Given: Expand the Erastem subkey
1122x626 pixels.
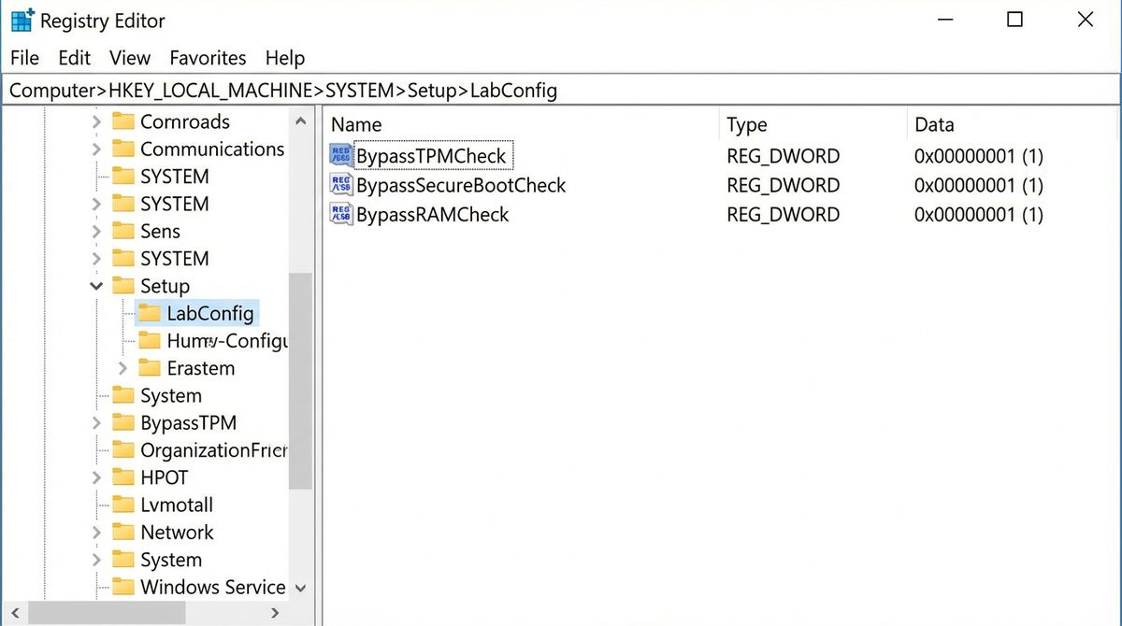Looking at the screenshot, I should point(122,368).
